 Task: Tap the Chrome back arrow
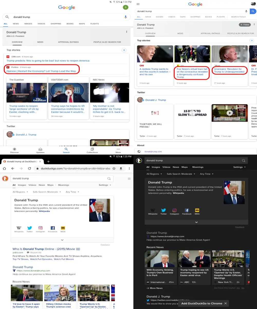[13, 168]
